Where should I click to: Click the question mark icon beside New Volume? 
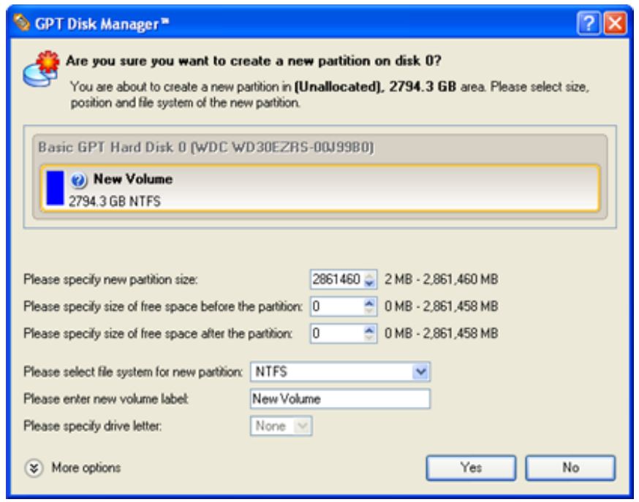pos(77,180)
